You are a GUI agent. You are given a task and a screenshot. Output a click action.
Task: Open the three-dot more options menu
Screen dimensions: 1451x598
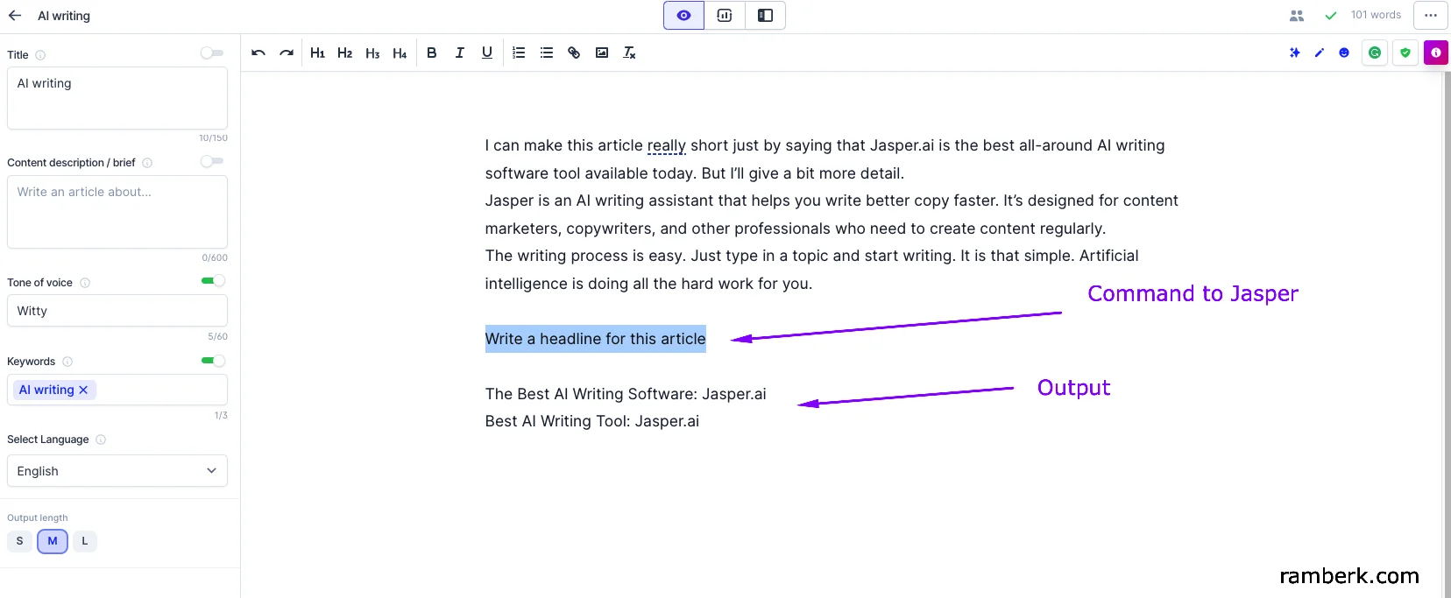pyautogui.click(x=1431, y=16)
